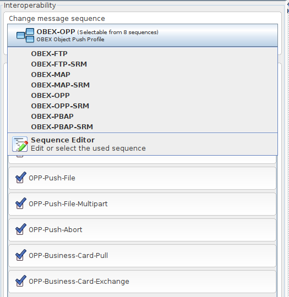The height and width of the screenshot is (297, 289).
Task: Uncheck OPP-Business-Card-Pull test case
Action: click(20, 255)
